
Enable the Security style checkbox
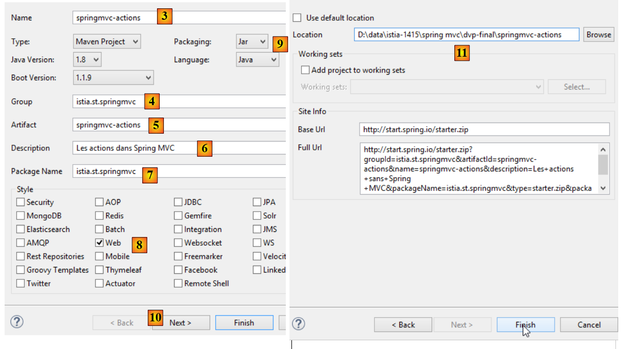20,202
